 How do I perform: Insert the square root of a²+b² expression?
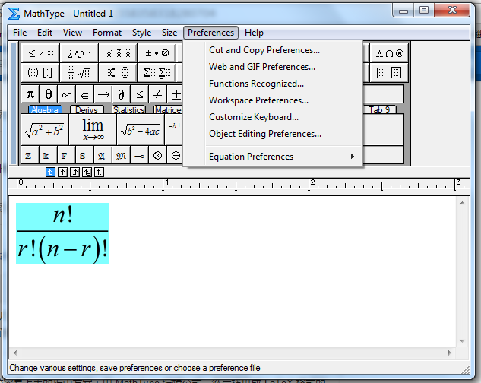[x=45, y=129]
